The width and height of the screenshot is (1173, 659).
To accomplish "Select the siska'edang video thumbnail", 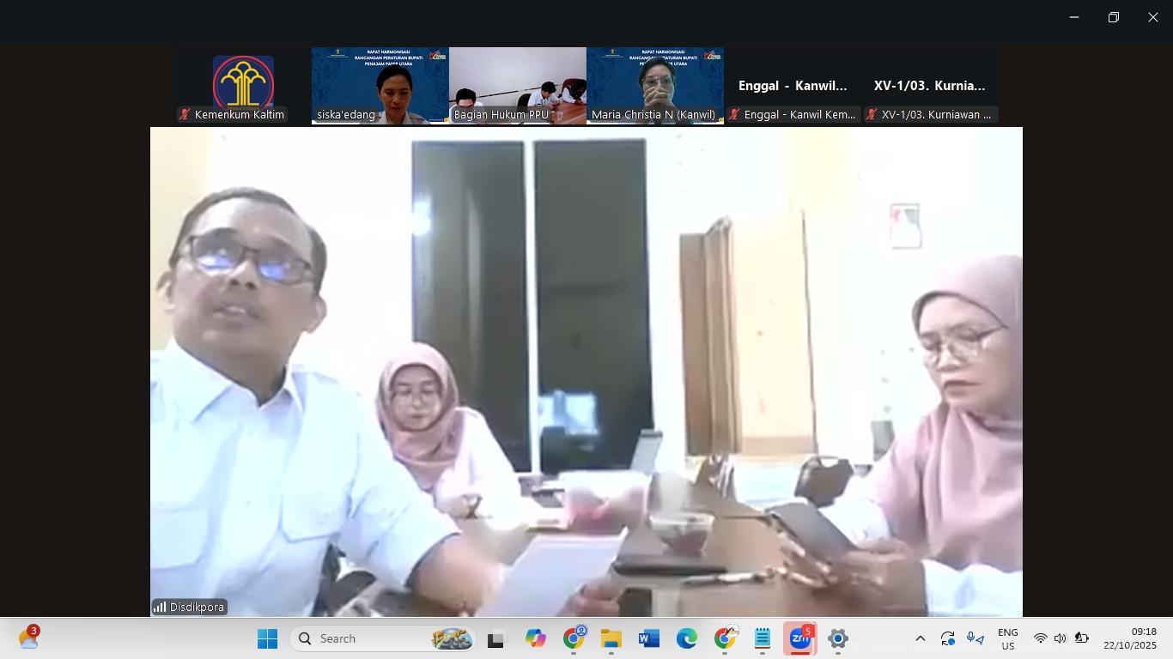I will coord(380,86).
